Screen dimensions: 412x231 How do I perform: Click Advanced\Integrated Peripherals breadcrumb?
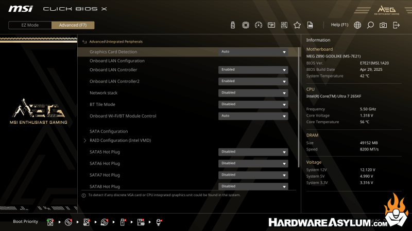[116, 42]
